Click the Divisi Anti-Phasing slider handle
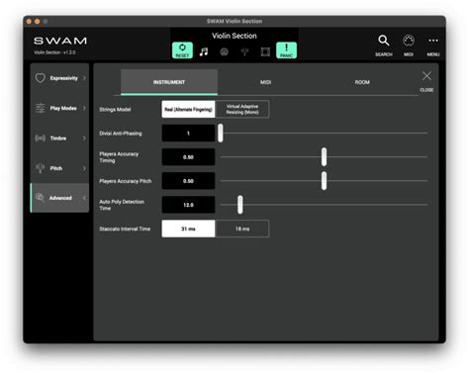Image resolution: width=469 pixels, height=374 pixels. 221,133
